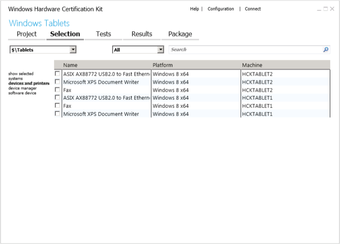340x244 pixels.
Task: Check the Fax device on HCKTABLET2
Action: pyautogui.click(x=58, y=90)
